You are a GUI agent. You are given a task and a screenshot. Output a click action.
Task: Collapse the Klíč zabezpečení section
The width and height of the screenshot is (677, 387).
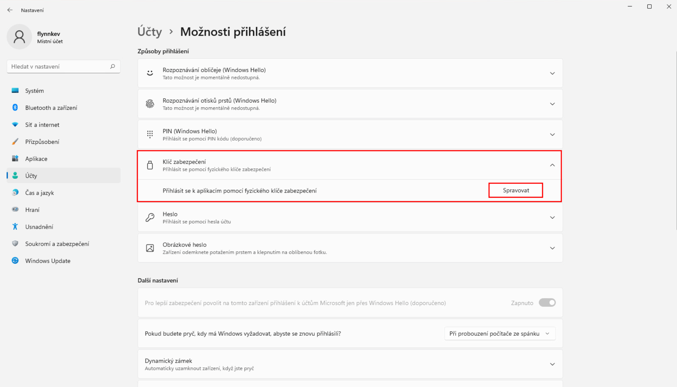point(552,165)
